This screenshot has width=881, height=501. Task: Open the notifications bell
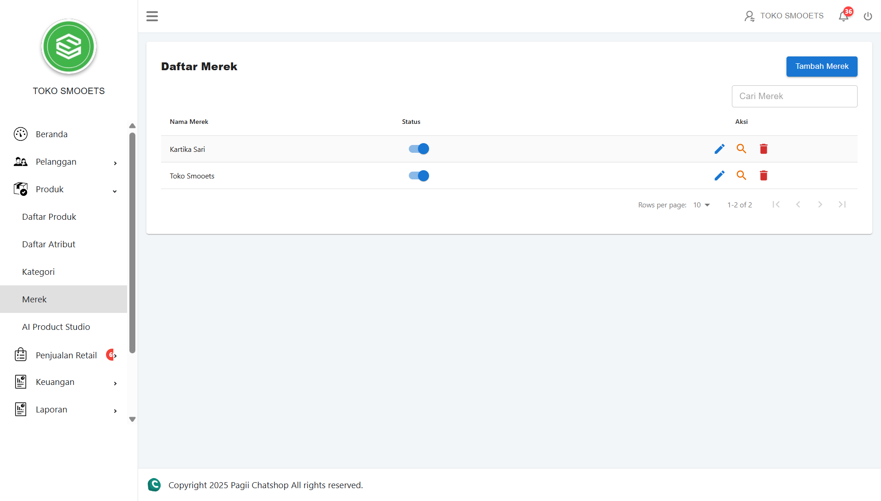(x=843, y=16)
